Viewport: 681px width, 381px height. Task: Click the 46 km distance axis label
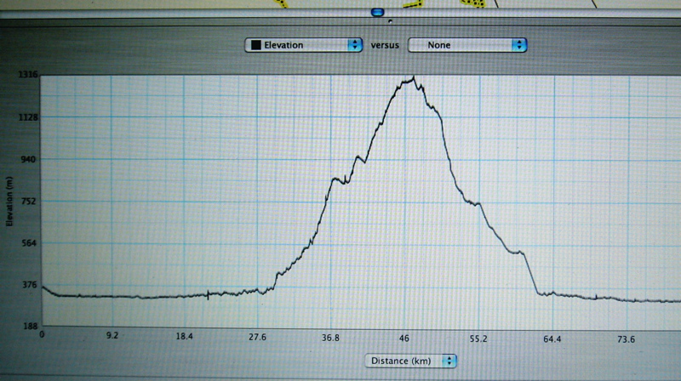tap(404, 338)
